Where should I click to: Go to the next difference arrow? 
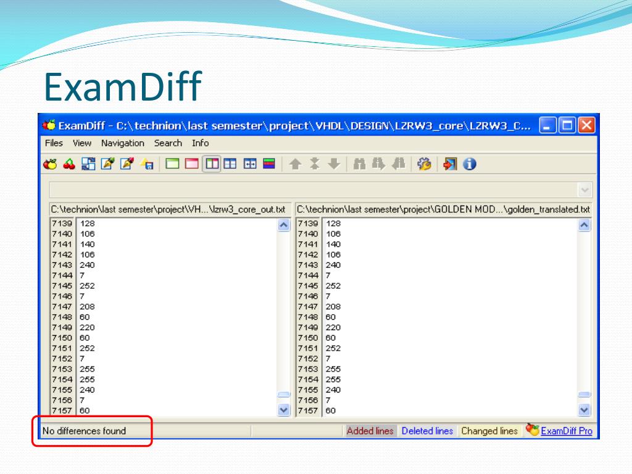coord(334,164)
